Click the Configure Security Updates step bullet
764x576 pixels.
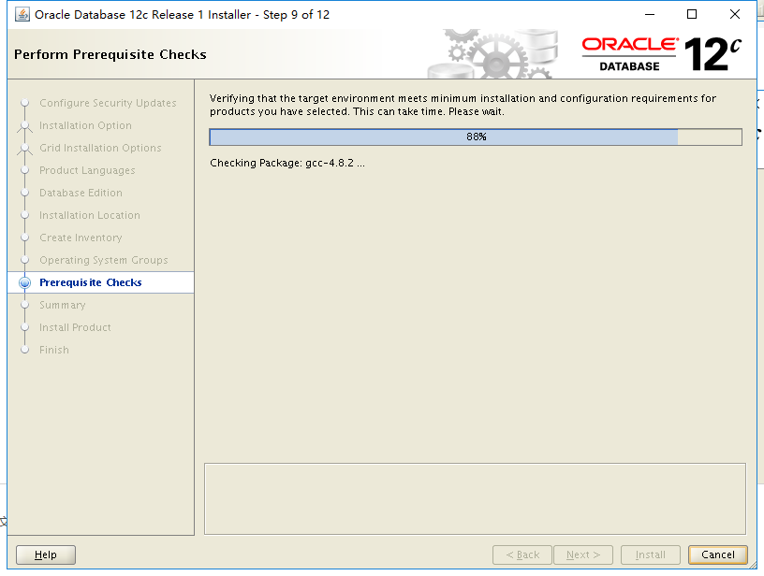click(x=25, y=103)
